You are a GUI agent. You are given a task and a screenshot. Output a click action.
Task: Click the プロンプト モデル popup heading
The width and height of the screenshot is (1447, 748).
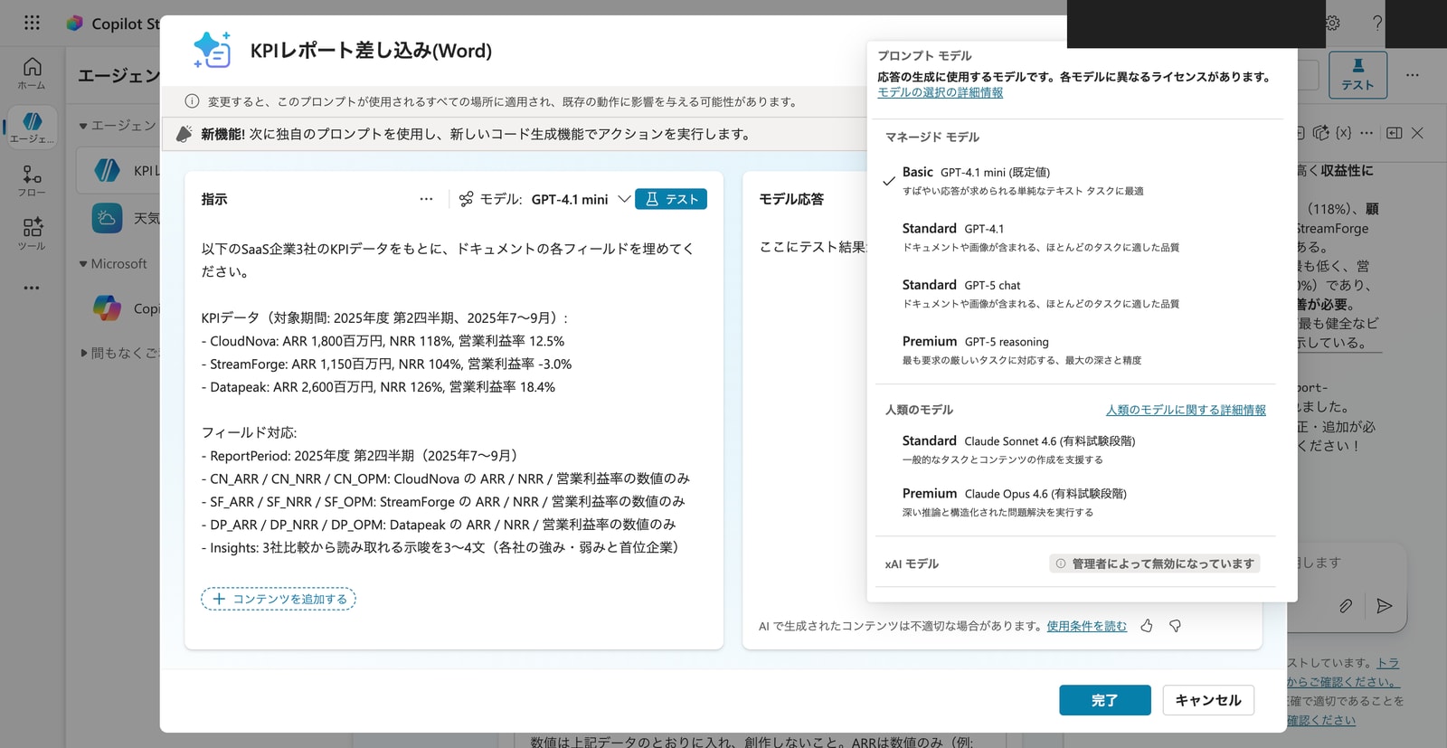point(924,56)
